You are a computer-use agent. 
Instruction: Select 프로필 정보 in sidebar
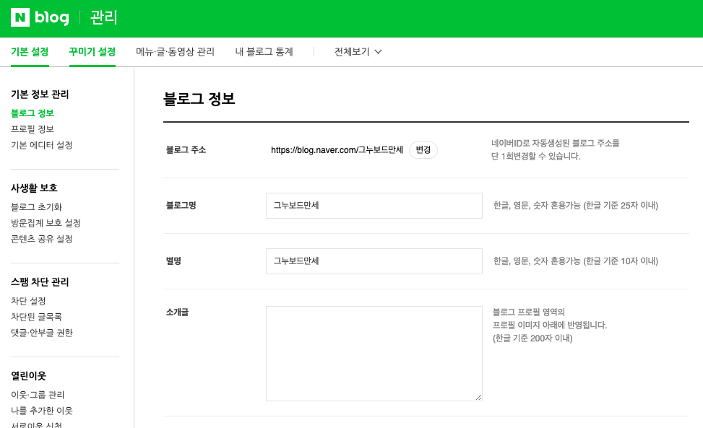(33, 129)
